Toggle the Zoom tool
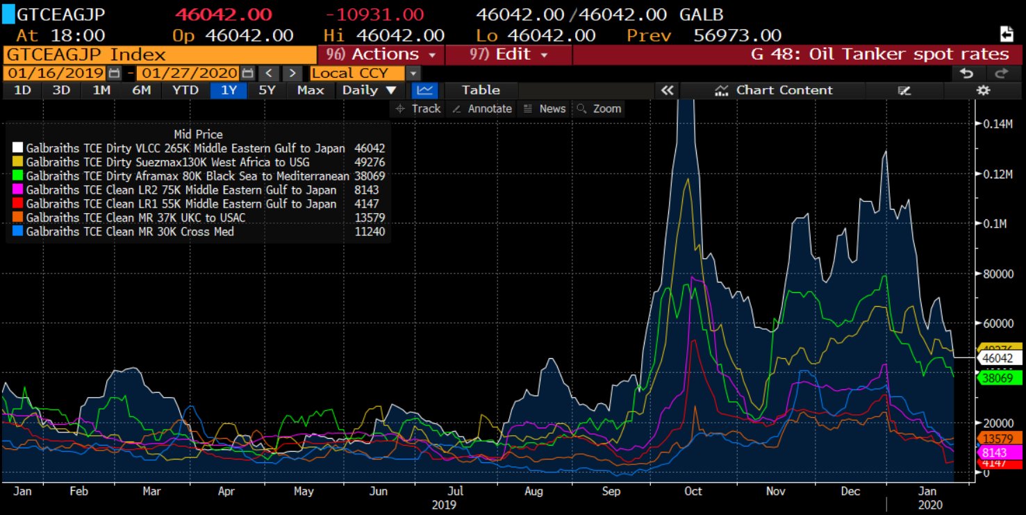1026x515 pixels. 599,109
